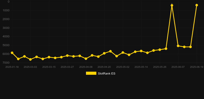Click the x-axis label 2025-04-08
The image size is (204, 99).
click(86, 67)
